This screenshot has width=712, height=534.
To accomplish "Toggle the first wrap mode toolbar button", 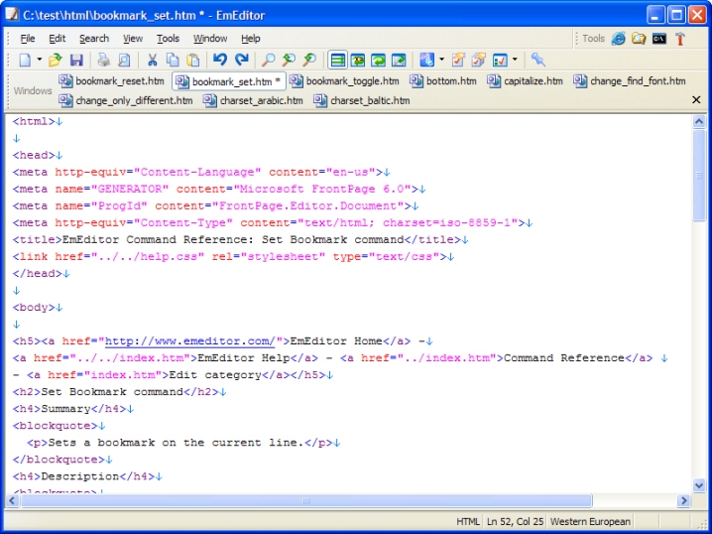I will [337, 61].
